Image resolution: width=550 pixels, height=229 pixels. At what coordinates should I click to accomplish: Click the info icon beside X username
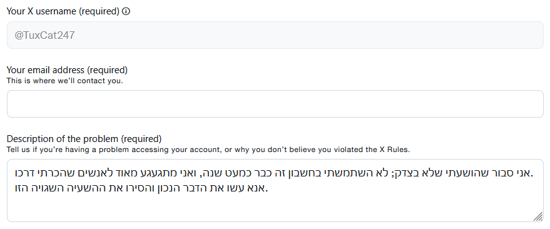pyautogui.click(x=126, y=11)
